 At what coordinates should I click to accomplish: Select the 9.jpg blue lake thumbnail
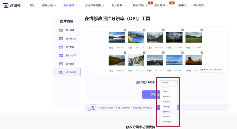click(x=174, y=60)
